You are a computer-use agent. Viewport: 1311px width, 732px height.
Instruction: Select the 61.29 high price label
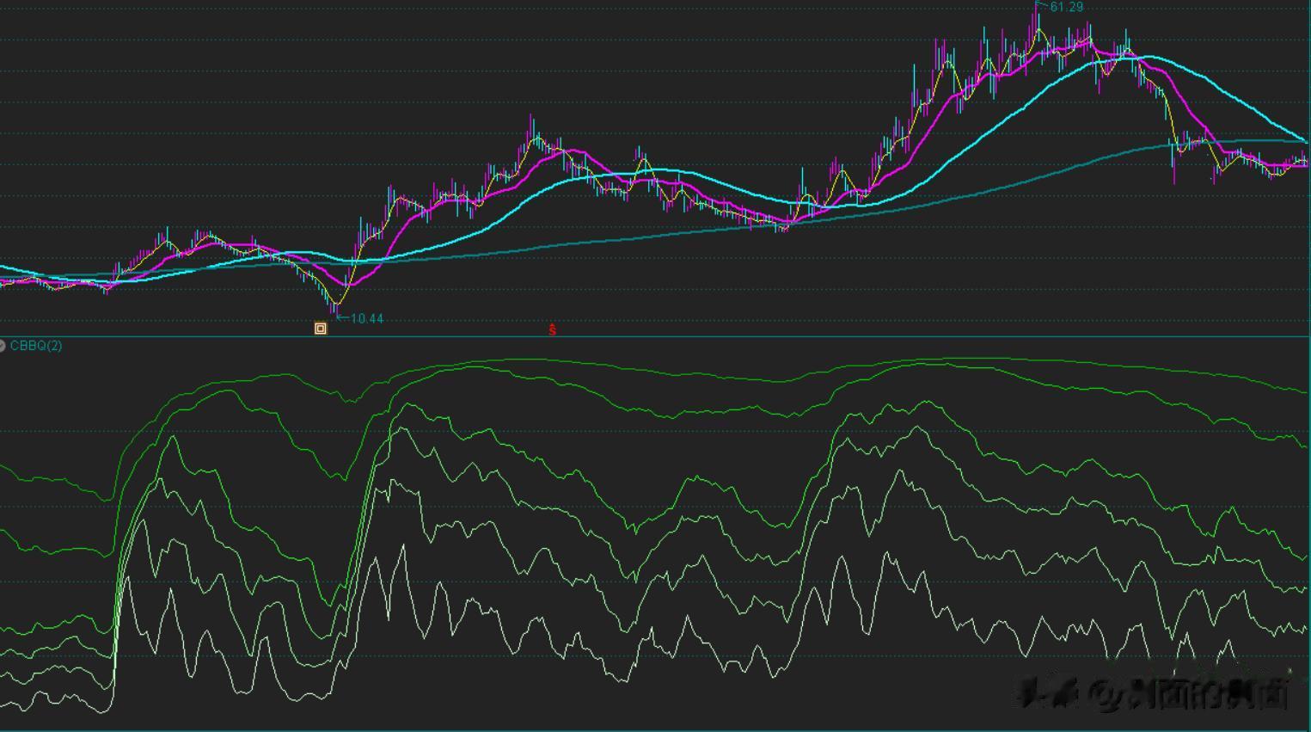[1067, 7]
